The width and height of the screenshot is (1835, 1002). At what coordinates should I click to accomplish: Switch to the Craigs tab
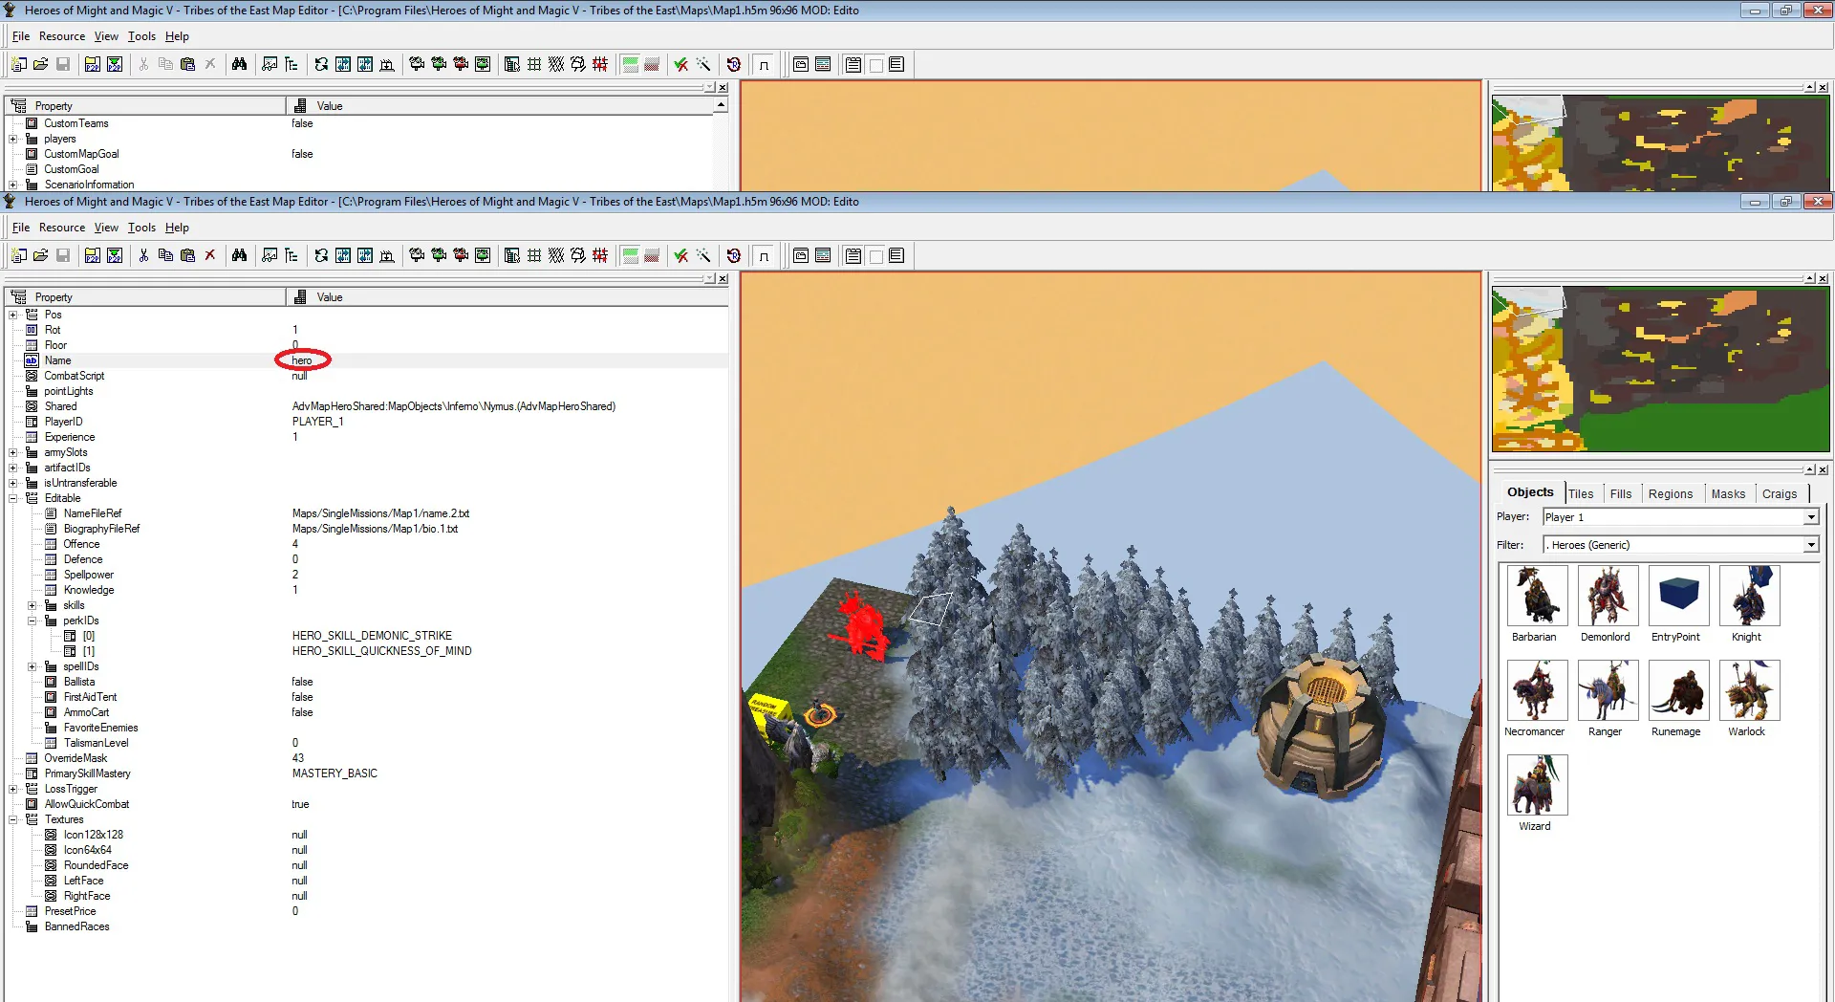coord(1780,493)
